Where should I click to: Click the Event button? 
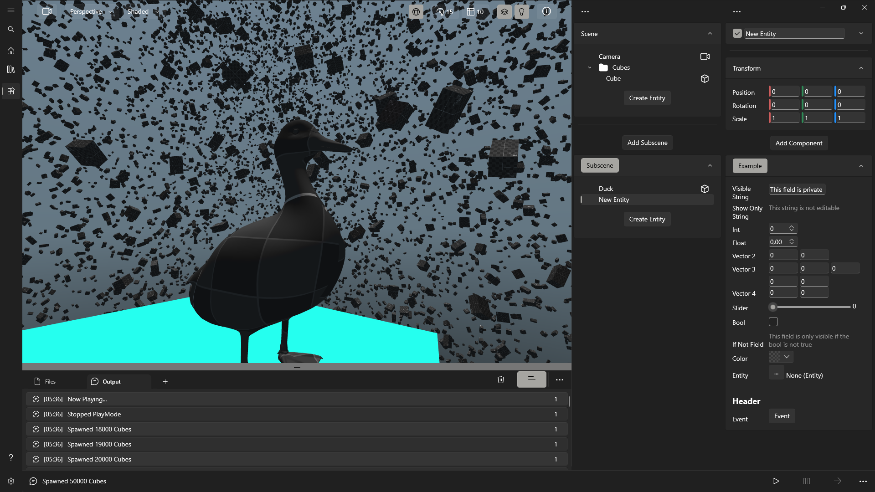click(x=782, y=416)
